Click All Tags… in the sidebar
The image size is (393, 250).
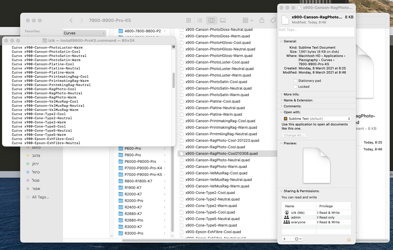click(40, 197)
